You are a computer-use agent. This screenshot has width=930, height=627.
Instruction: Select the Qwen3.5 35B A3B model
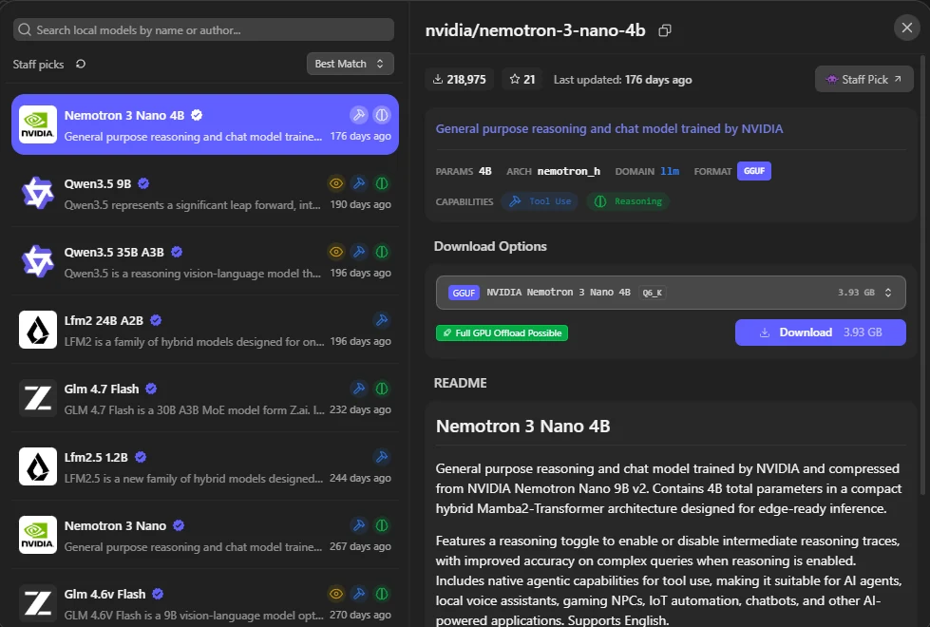(x=205, y=261)
